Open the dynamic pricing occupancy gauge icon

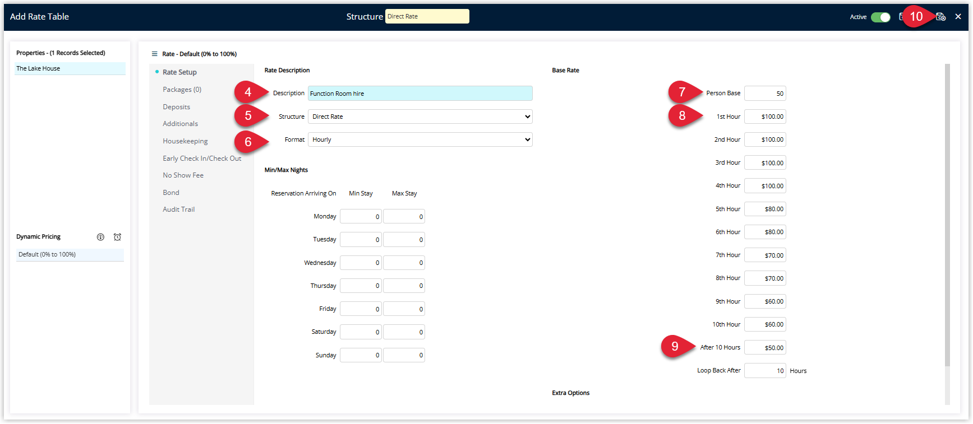point(100,237)
